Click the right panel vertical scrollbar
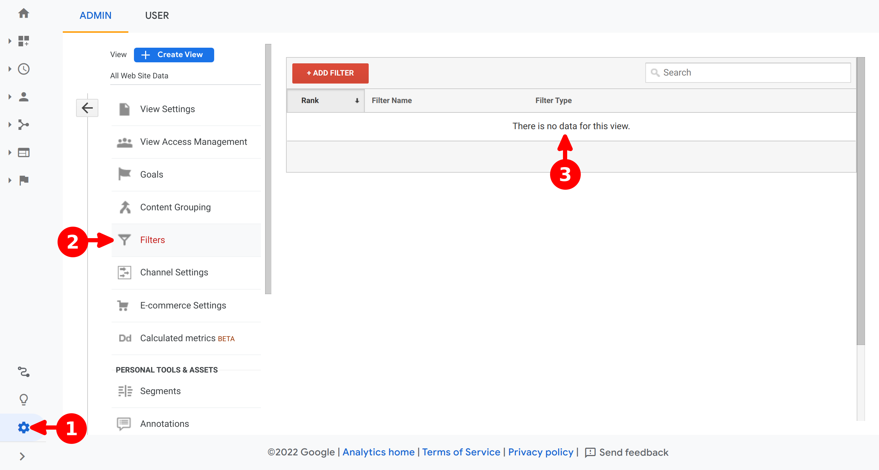This screenshot has height=470, width=879. [861, 202]
